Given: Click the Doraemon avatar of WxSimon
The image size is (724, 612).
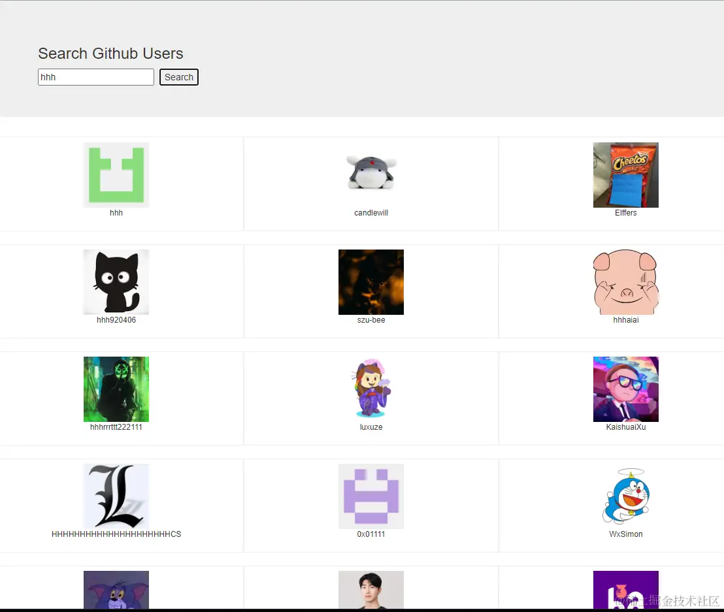Looking at the screenshot, I should tap(625, 496).
